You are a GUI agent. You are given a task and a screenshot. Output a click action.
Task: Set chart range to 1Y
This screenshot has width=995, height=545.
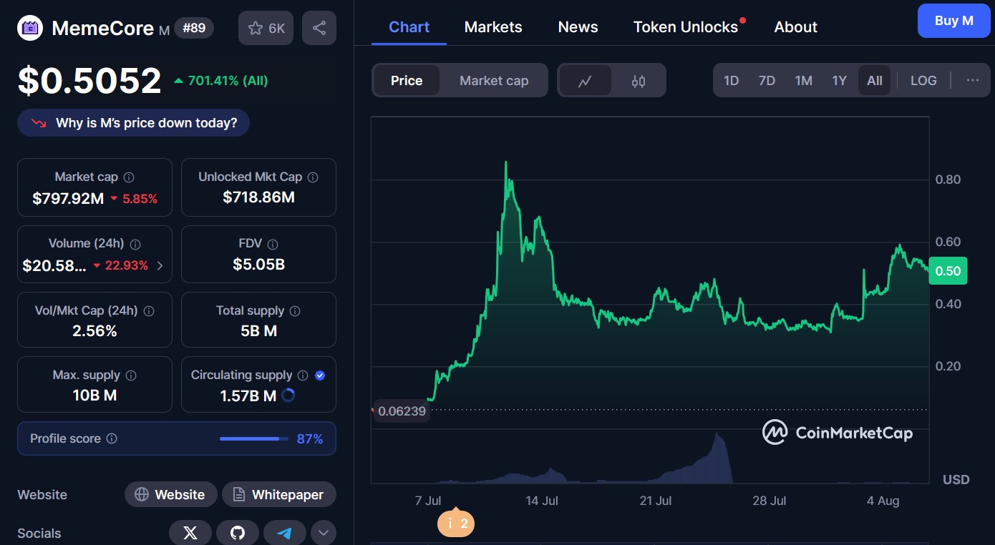(839, 81)
